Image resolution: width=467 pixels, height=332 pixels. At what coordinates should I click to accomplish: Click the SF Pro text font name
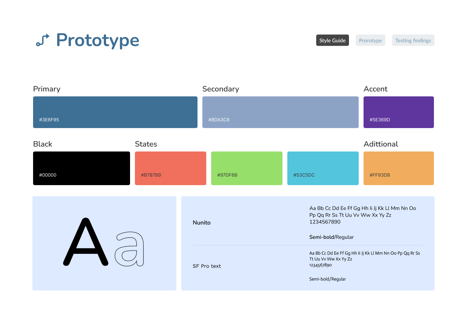(207, 266)
